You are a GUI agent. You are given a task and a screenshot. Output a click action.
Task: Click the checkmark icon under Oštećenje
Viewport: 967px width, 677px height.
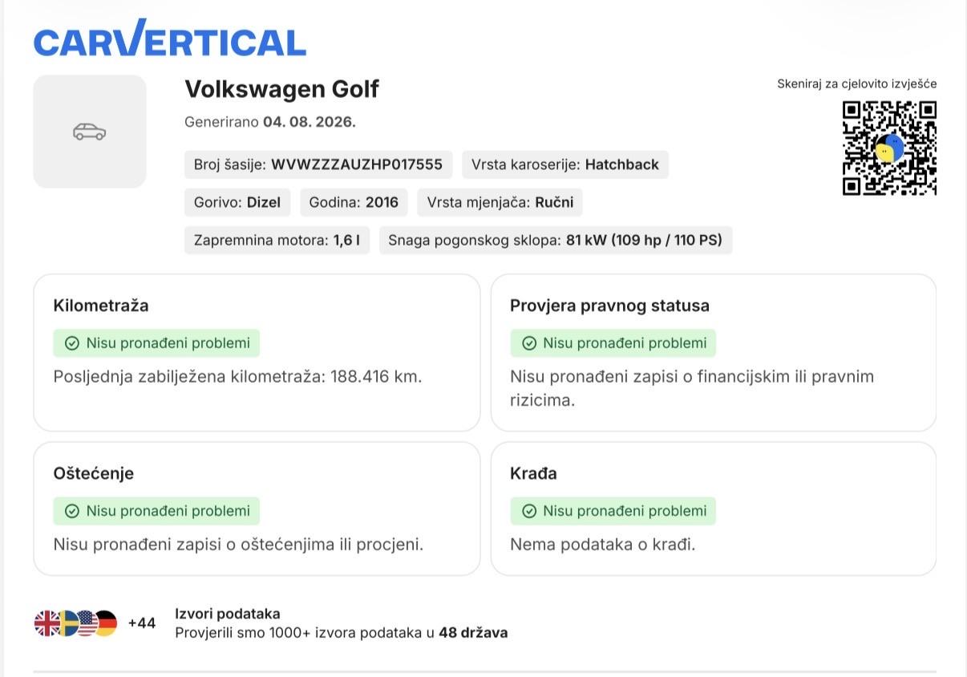tap(71, 511)
